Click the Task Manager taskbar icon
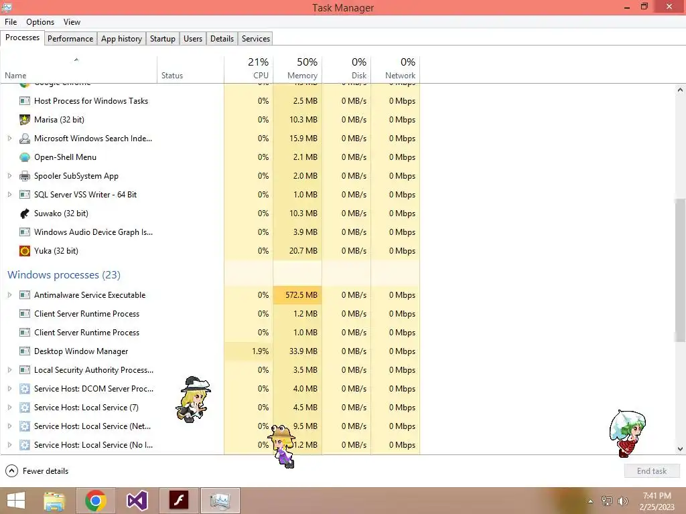This screenshot has width=686, height=514. [x=220, y=501]
